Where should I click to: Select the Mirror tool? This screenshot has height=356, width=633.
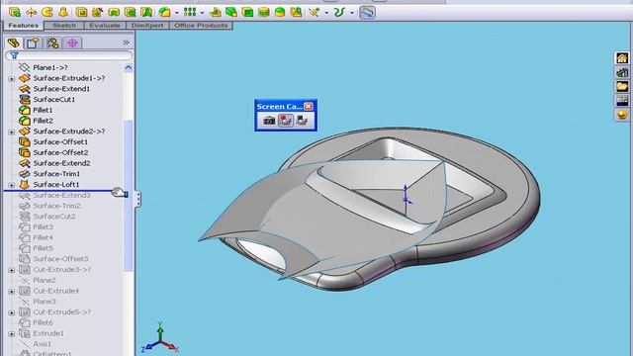296,12
